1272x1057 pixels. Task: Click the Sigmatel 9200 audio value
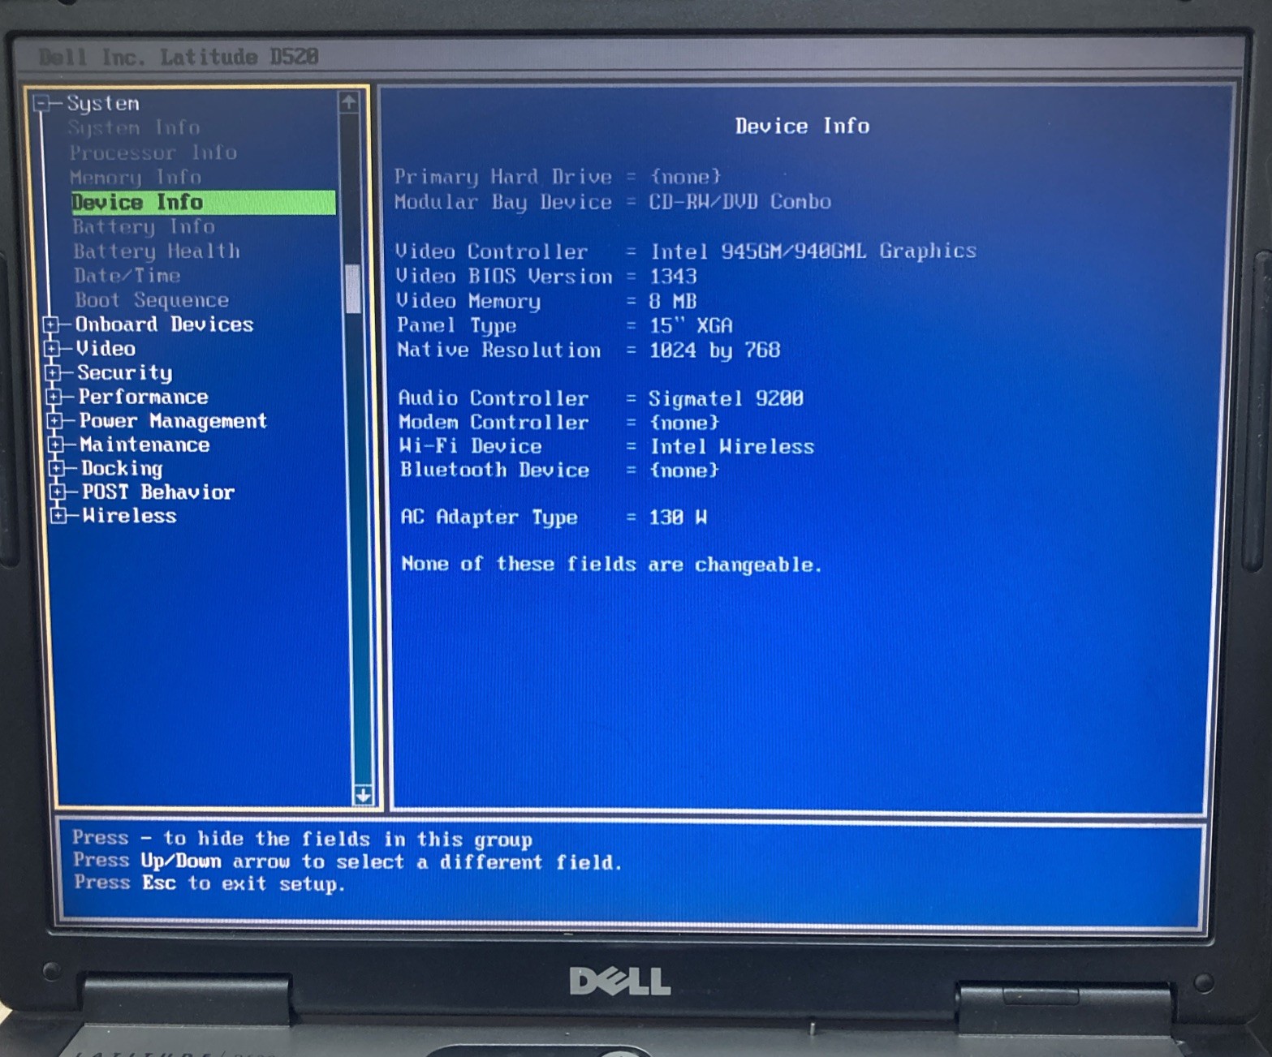(x=726, y=398)
